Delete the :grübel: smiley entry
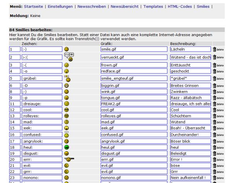This screenshot has width=232, height=183. click(218, 79)
